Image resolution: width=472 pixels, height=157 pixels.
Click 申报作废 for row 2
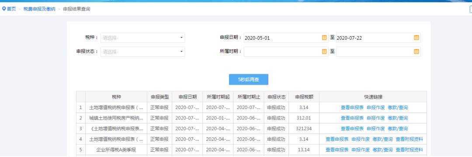375,118
